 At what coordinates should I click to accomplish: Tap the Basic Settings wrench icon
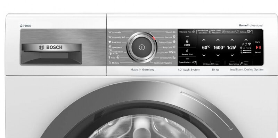click(x=241, y=63)
